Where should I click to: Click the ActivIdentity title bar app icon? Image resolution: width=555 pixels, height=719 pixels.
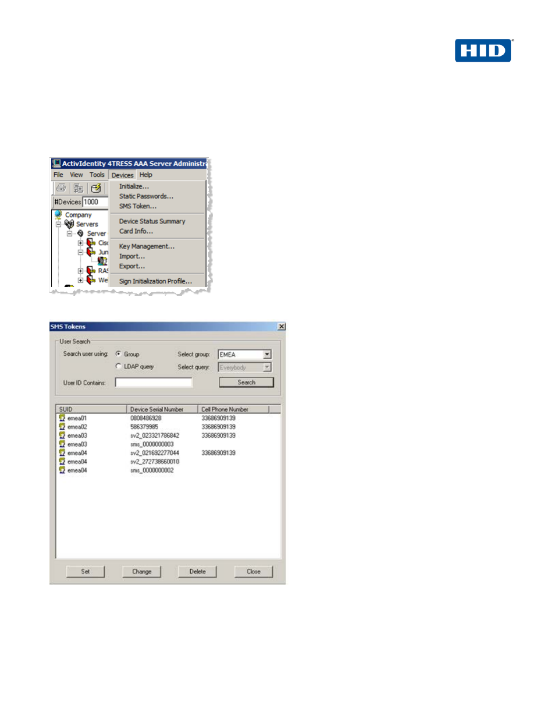56,164
